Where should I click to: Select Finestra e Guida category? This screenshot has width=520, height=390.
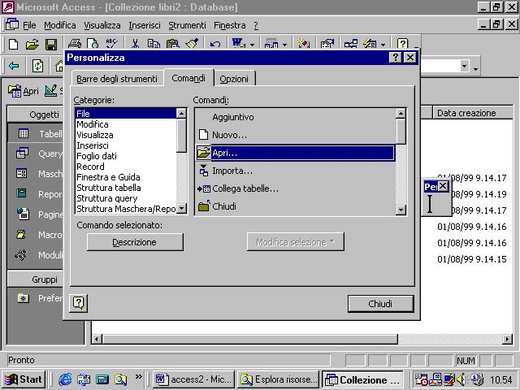point(126,177)
